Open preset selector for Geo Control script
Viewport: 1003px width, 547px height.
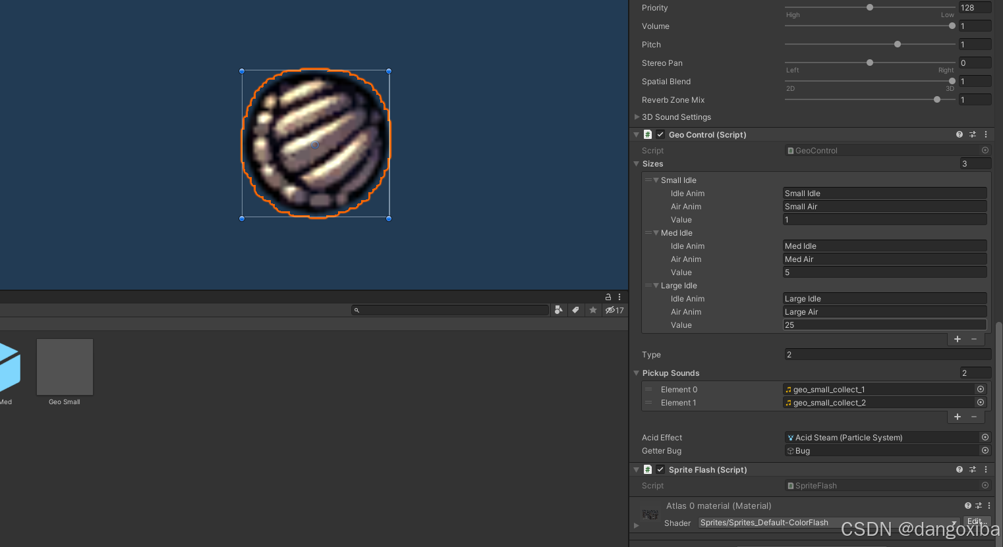[x=973, y=134]
